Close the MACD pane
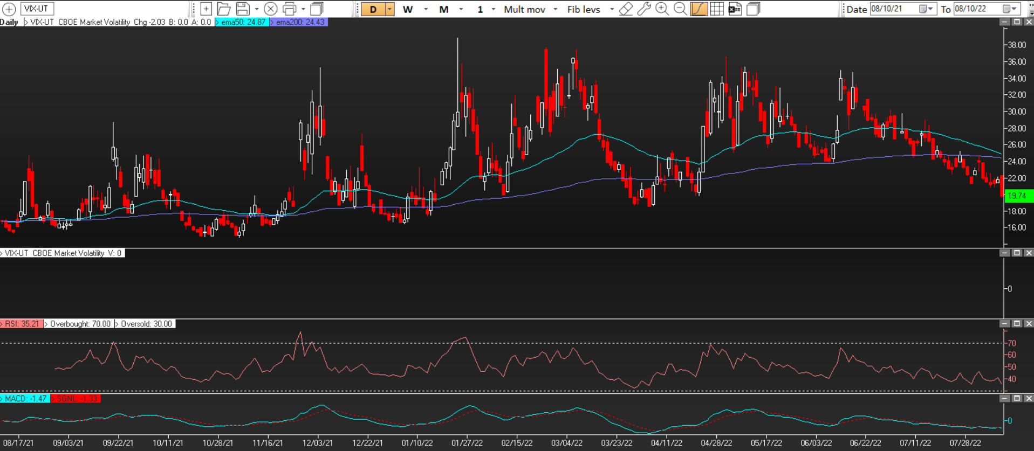This screenshot has width=1034, height=451. pos(1029,398)
